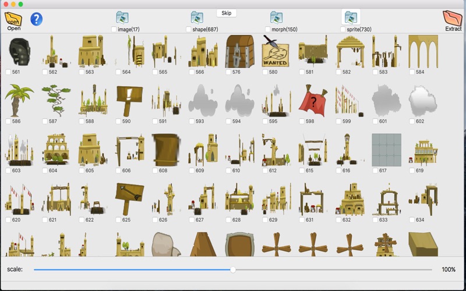Screen dimensions: 466x291
Task: Select the gray cloud sprite 594
Action: click(x=239, y=100)
